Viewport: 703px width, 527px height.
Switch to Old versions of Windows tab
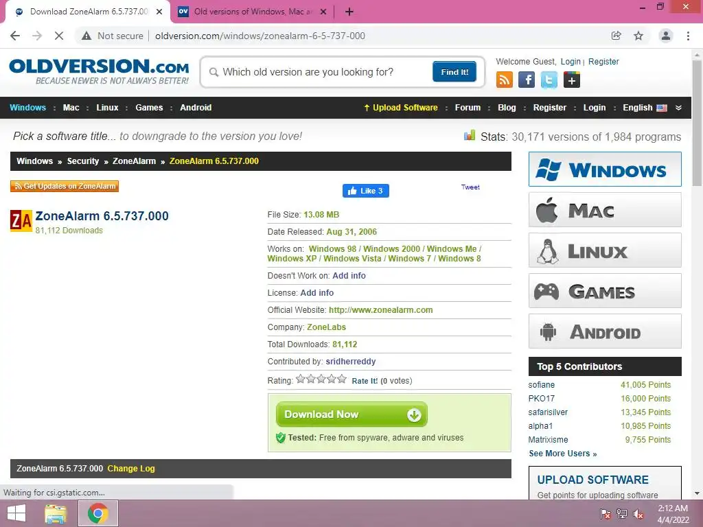tap(253, 12)
